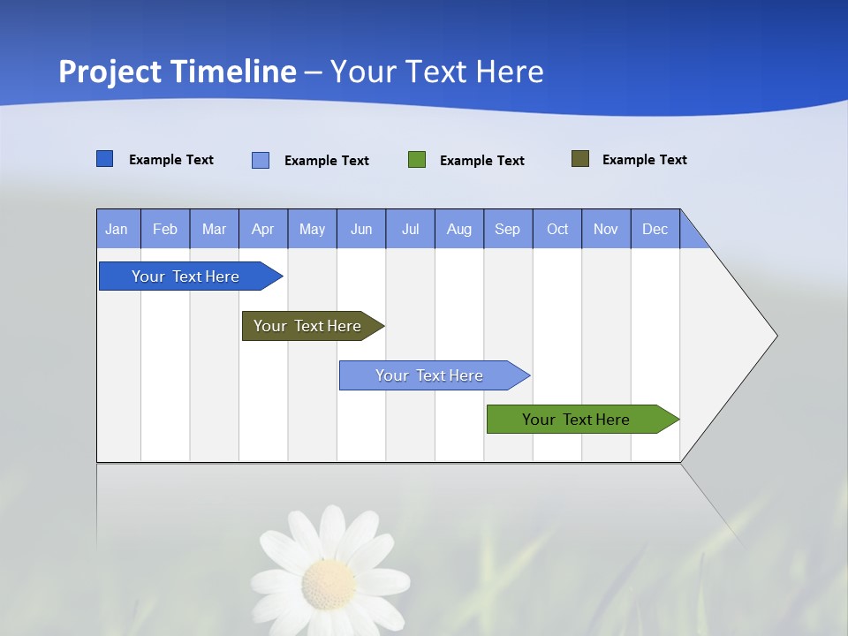Viewport: 848px width, 636px height.
Task: Click the large arrow tip right of timeline
Action: pos(715,336)
